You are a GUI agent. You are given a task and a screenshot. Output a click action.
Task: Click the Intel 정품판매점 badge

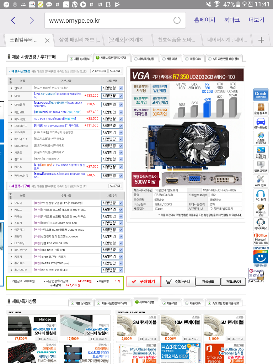coord(261,257)
